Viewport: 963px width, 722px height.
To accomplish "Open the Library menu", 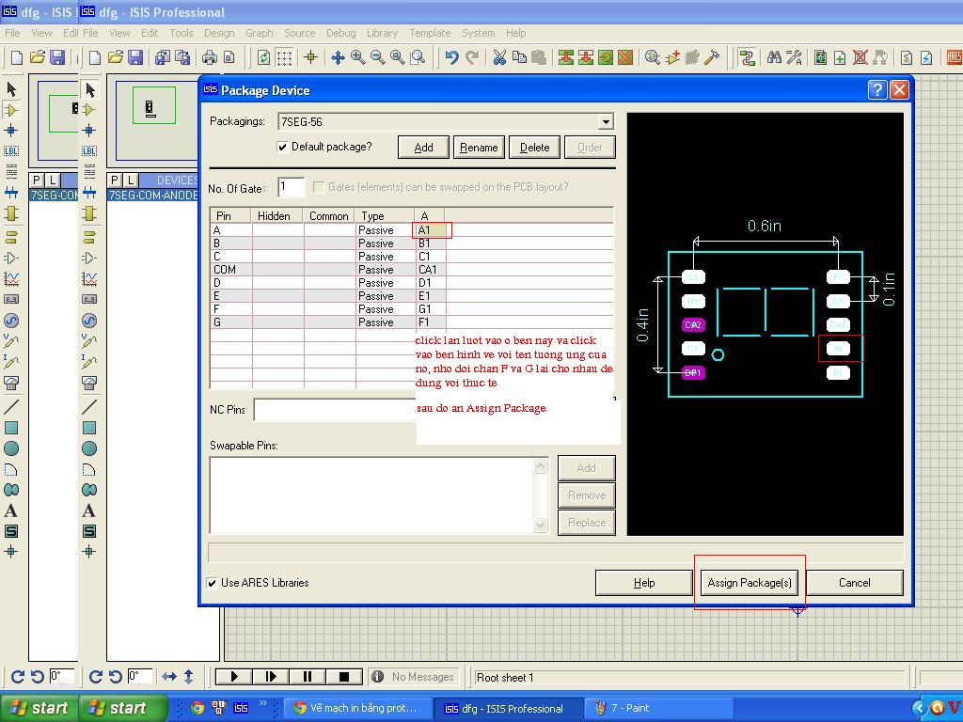I will coord(382,33).
